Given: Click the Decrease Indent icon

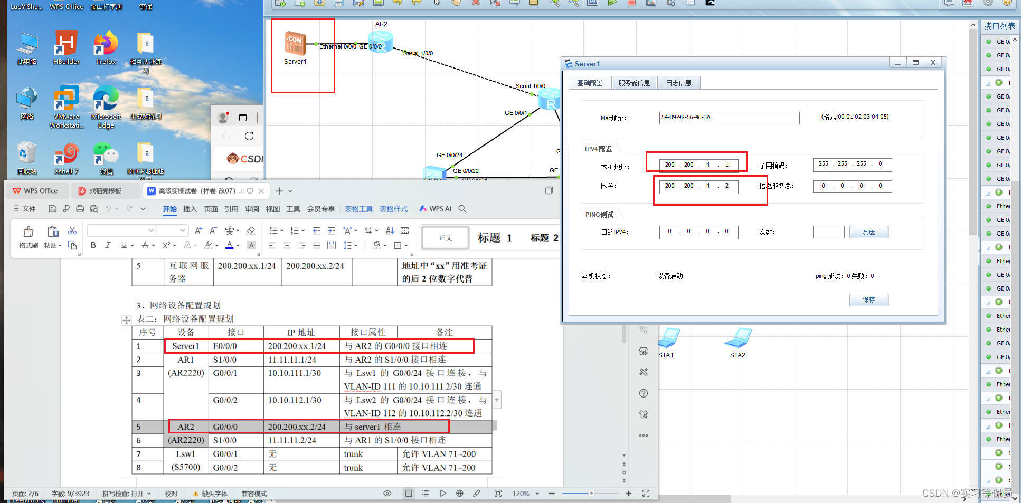Looking at the screenshot, I should (316, 230).
